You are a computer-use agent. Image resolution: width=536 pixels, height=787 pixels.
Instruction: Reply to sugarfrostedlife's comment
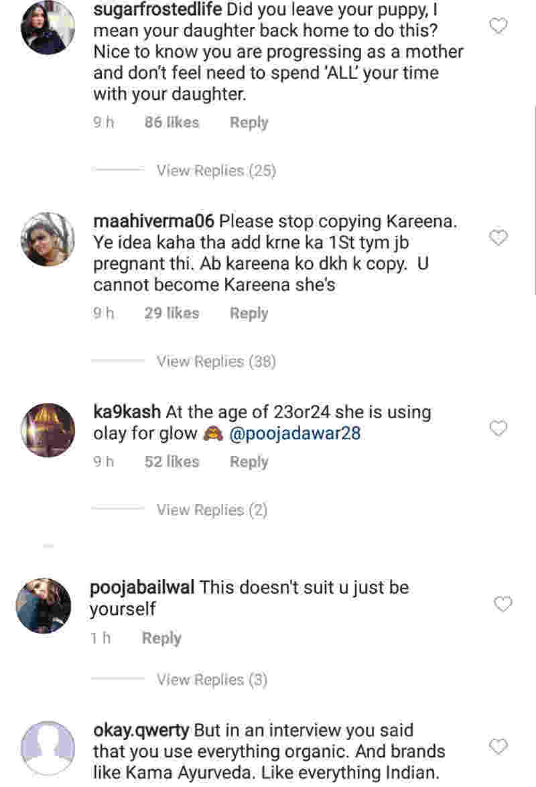249,123
